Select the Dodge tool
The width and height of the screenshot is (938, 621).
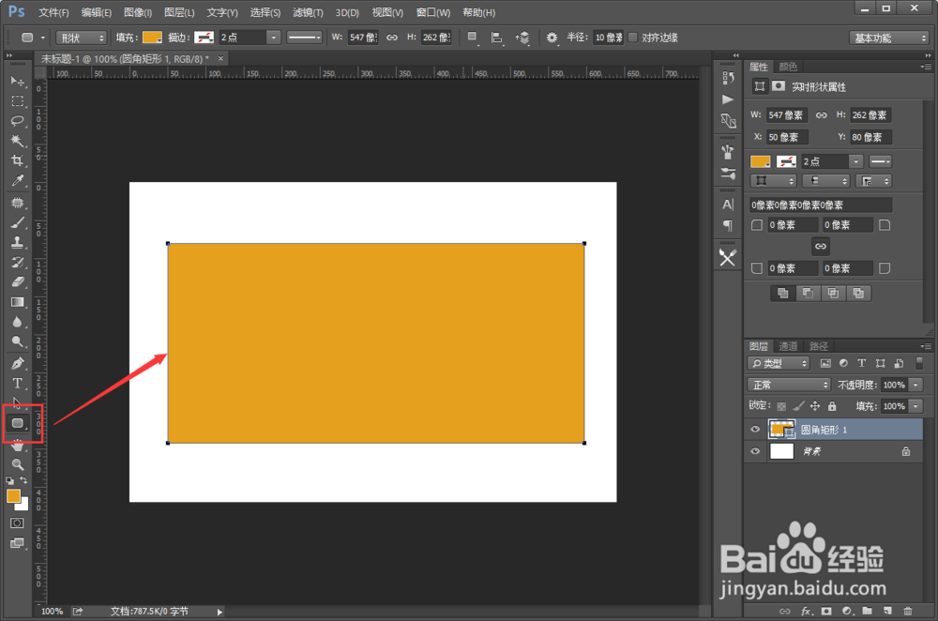[x=17, y=341]
